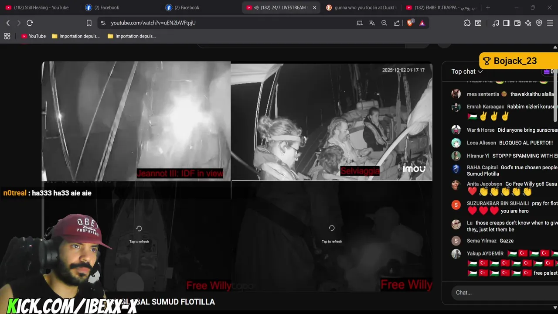Bookmark this page with the bookmark icon
The height and width of the screenshot is (314, 558).
(x=89, y=23)
